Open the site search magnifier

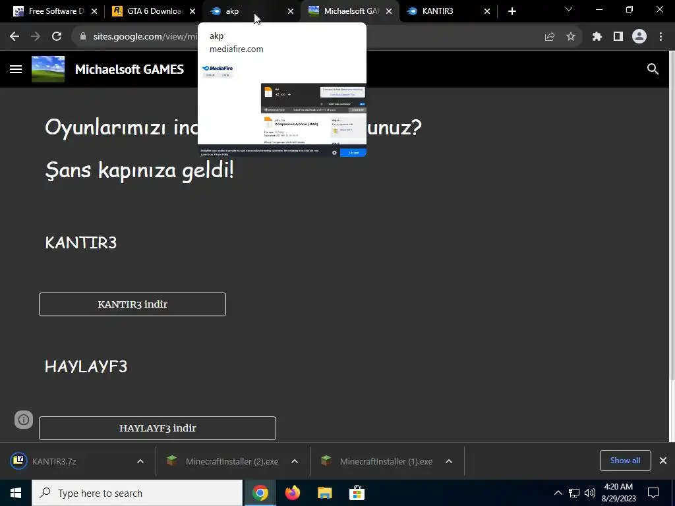[x=653, y=69]
